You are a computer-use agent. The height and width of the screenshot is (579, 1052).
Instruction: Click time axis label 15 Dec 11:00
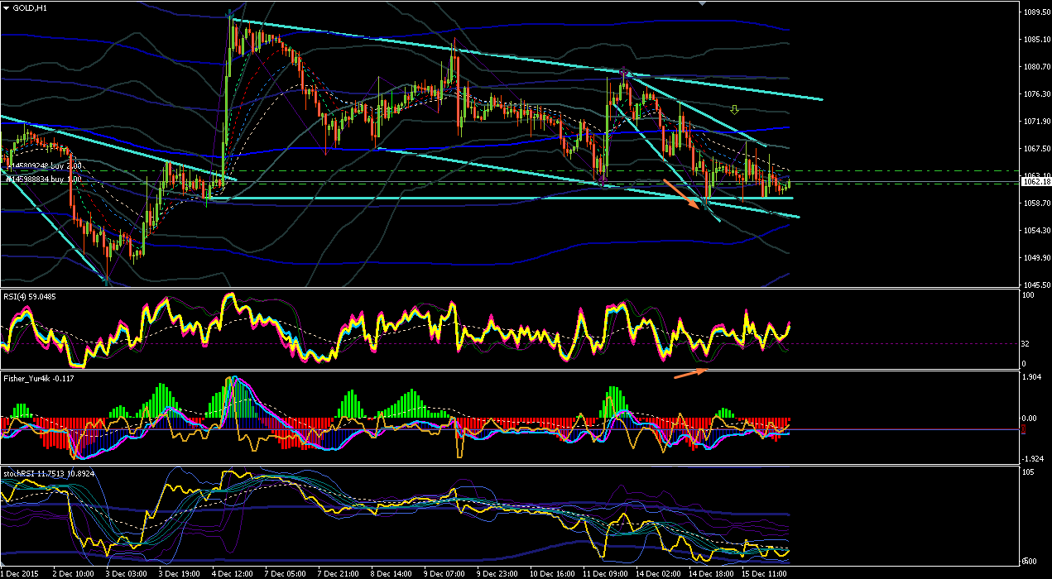pyautogui.click(x=766, y=572)
